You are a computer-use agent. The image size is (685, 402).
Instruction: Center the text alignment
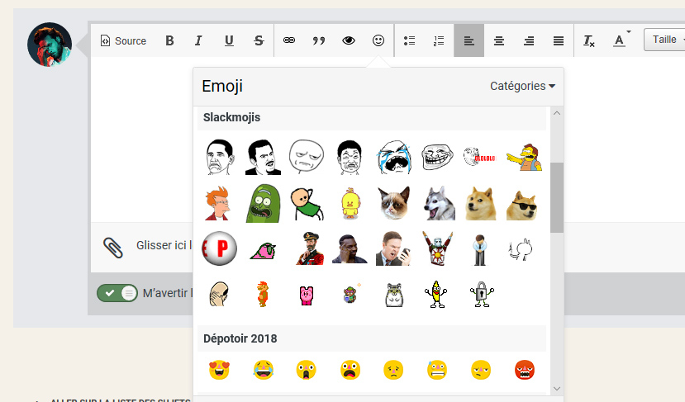pos(499,40)
